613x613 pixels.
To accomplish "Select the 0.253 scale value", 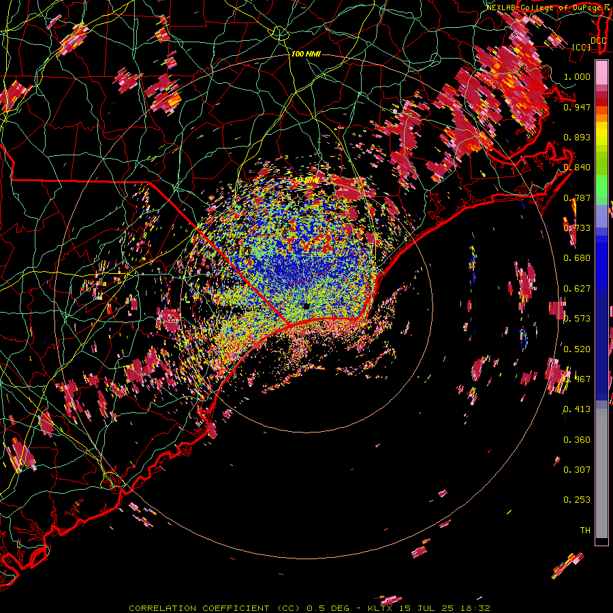I will [x=577, y=500].
